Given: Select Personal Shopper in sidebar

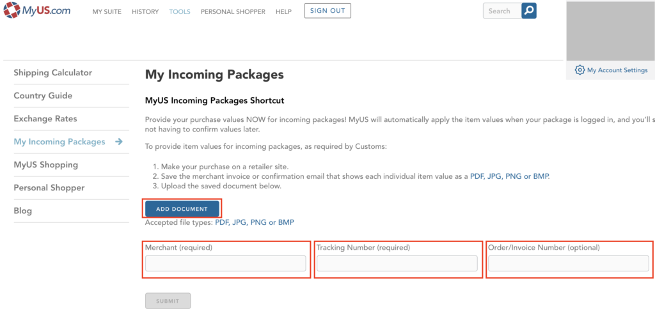Looking at the screenshot, I should click(x=49, y=188).
